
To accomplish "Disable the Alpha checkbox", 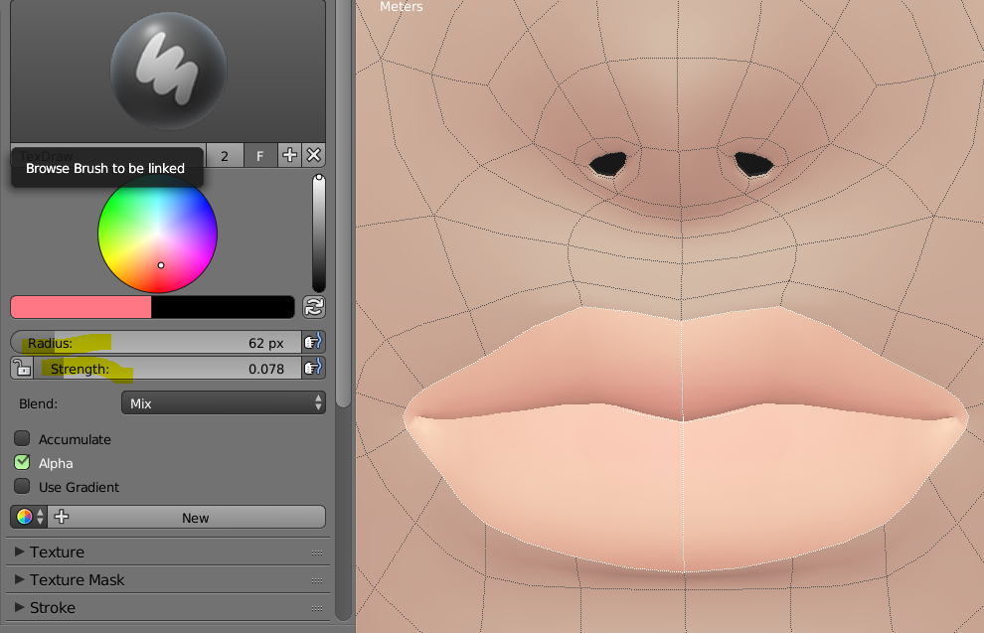I will (22, 462).
